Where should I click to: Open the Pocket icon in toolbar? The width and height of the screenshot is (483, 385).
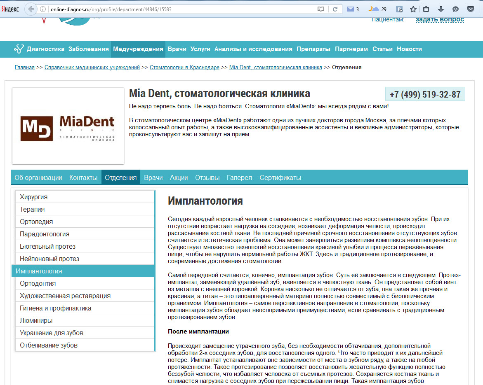(470, 9)
